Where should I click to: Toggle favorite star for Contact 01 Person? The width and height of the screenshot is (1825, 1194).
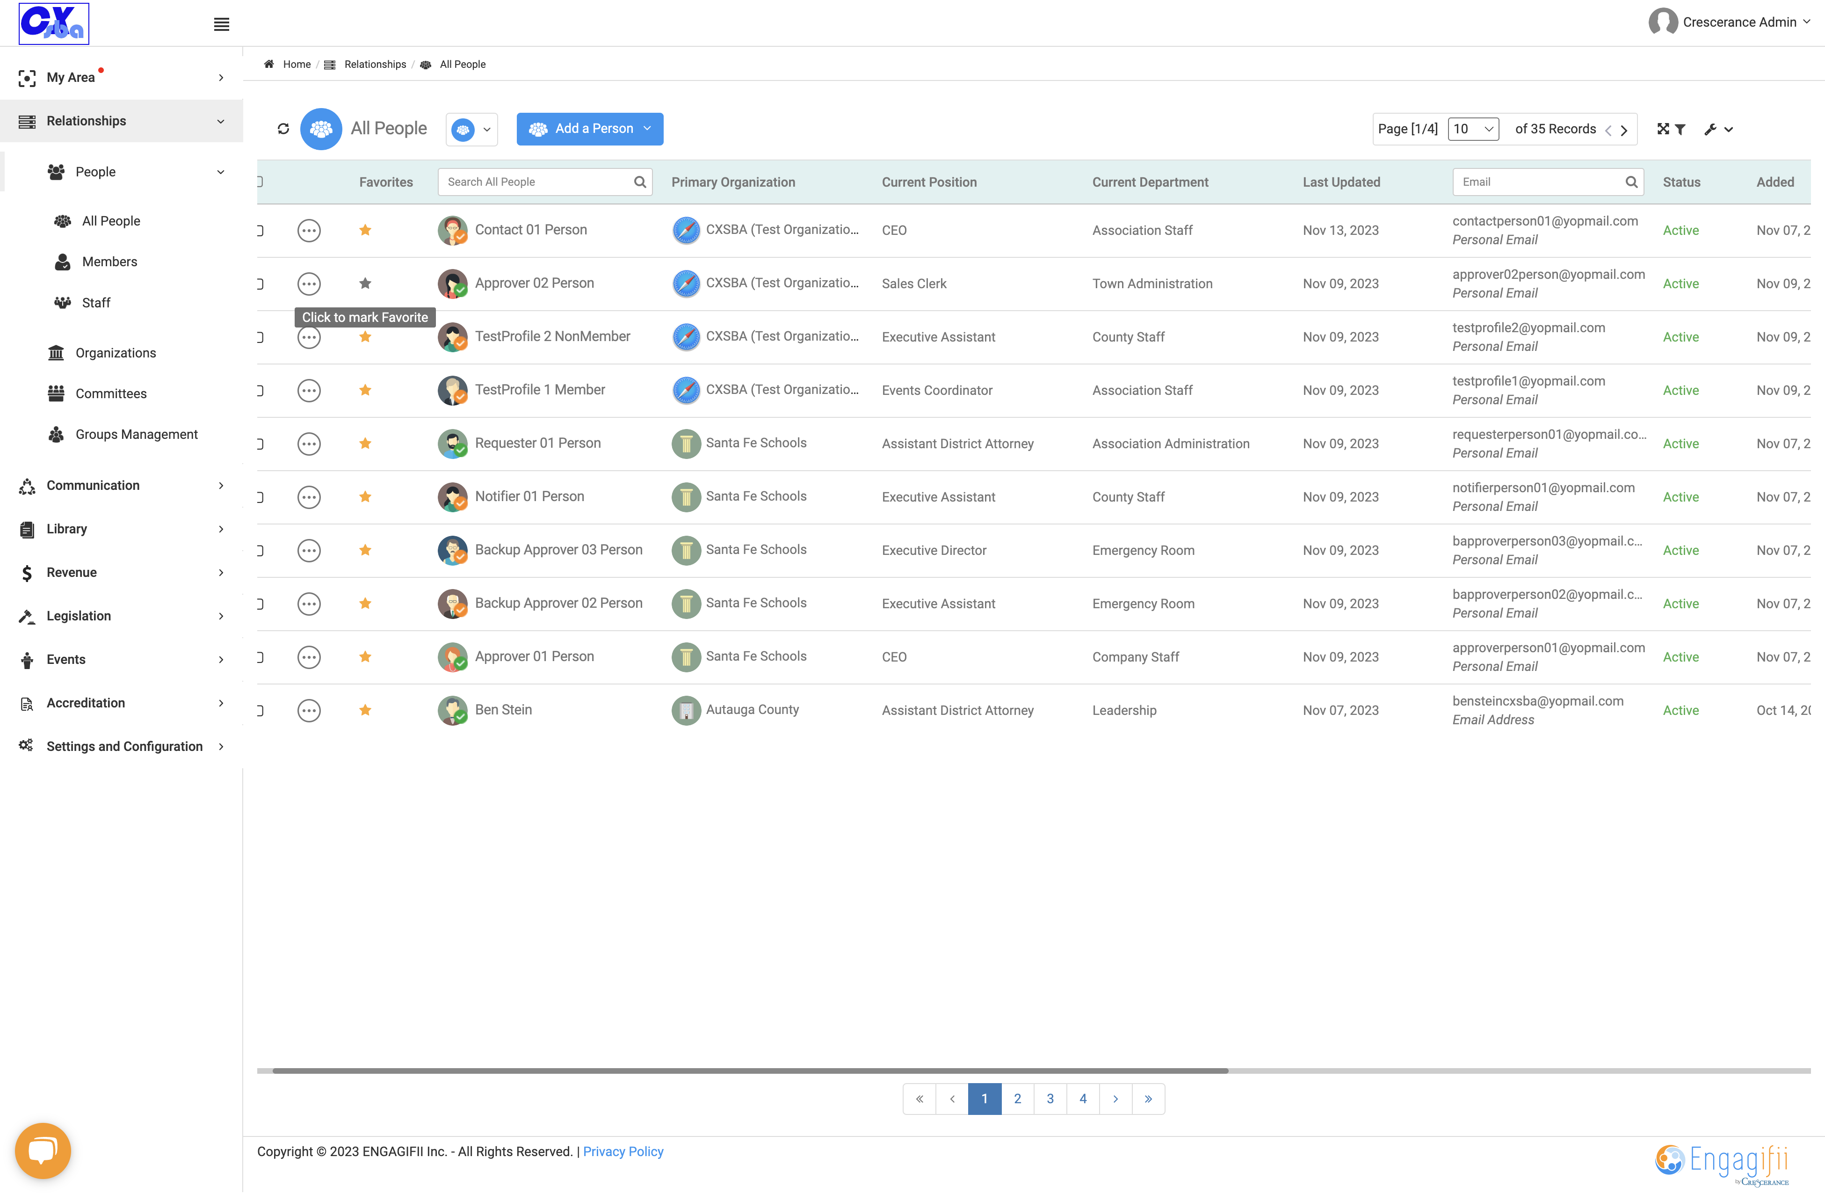pyautogui.click(x=365, y=230)
